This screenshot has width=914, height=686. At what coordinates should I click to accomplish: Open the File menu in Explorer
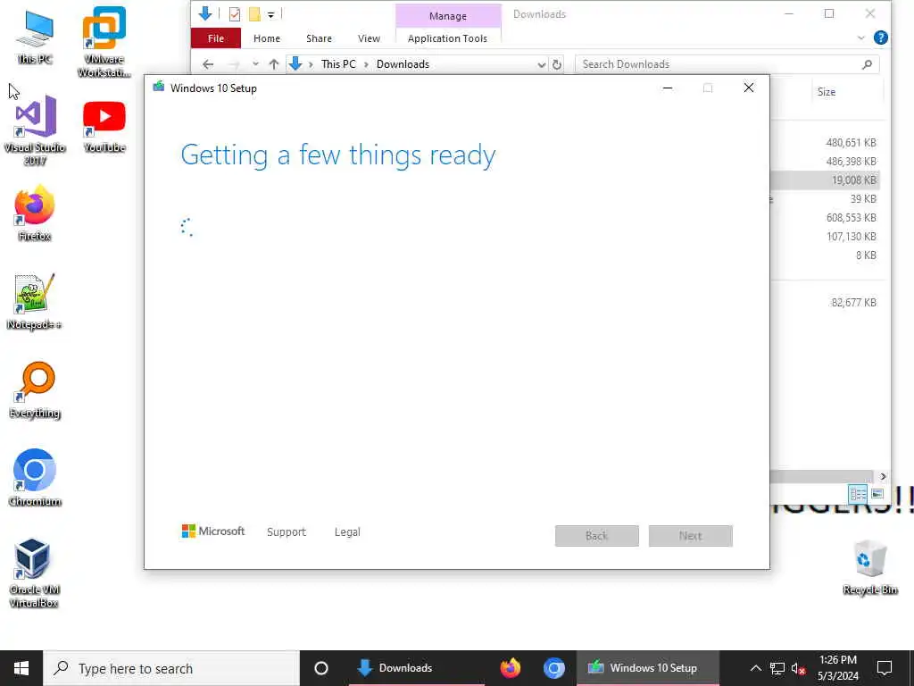tap(216, 38)
